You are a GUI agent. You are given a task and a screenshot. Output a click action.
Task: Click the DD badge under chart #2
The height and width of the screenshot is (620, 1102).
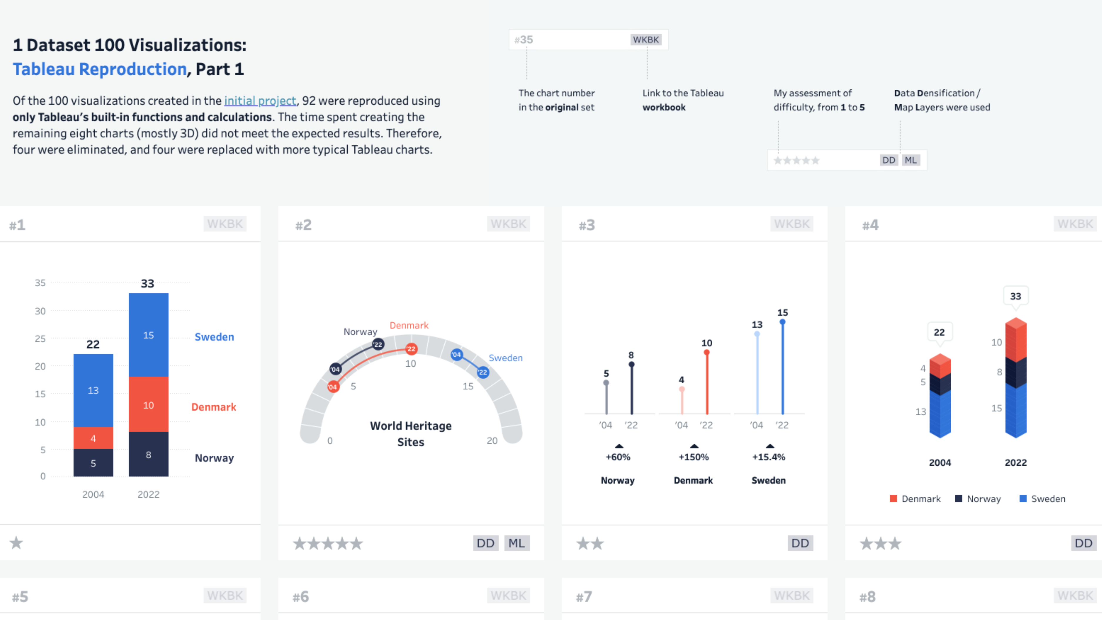(x=485, y=543)
